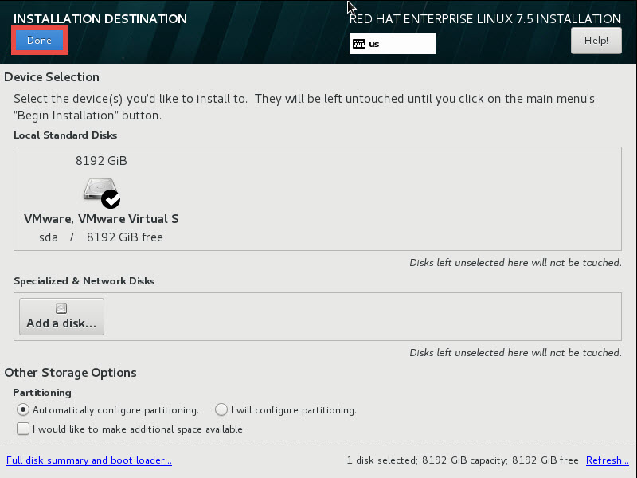Select the VMware hard drive icon
Screen dimensions: 637x478
[97, 190]
